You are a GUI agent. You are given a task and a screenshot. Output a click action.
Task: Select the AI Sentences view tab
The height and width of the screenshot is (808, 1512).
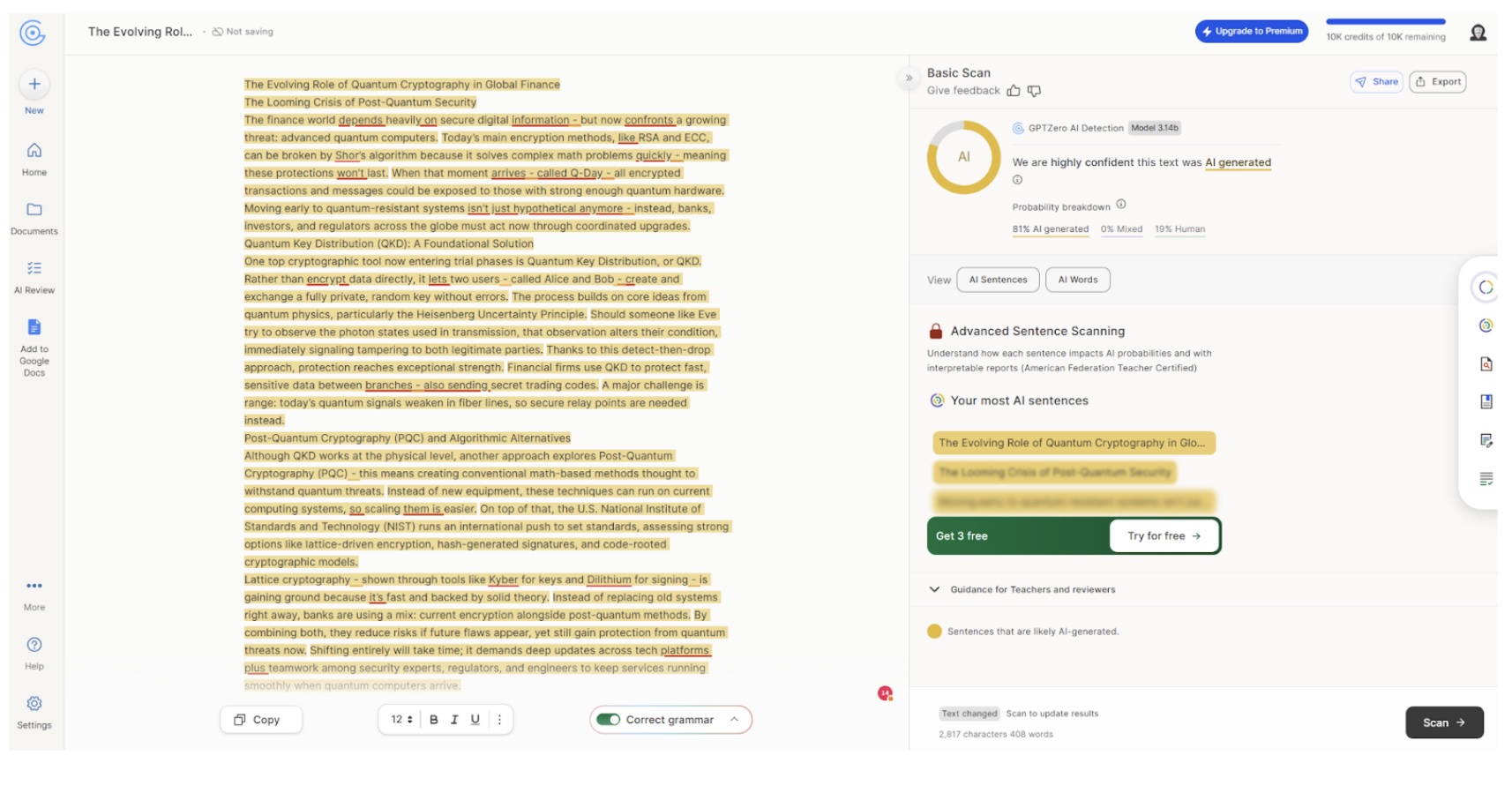coord(998,280)
